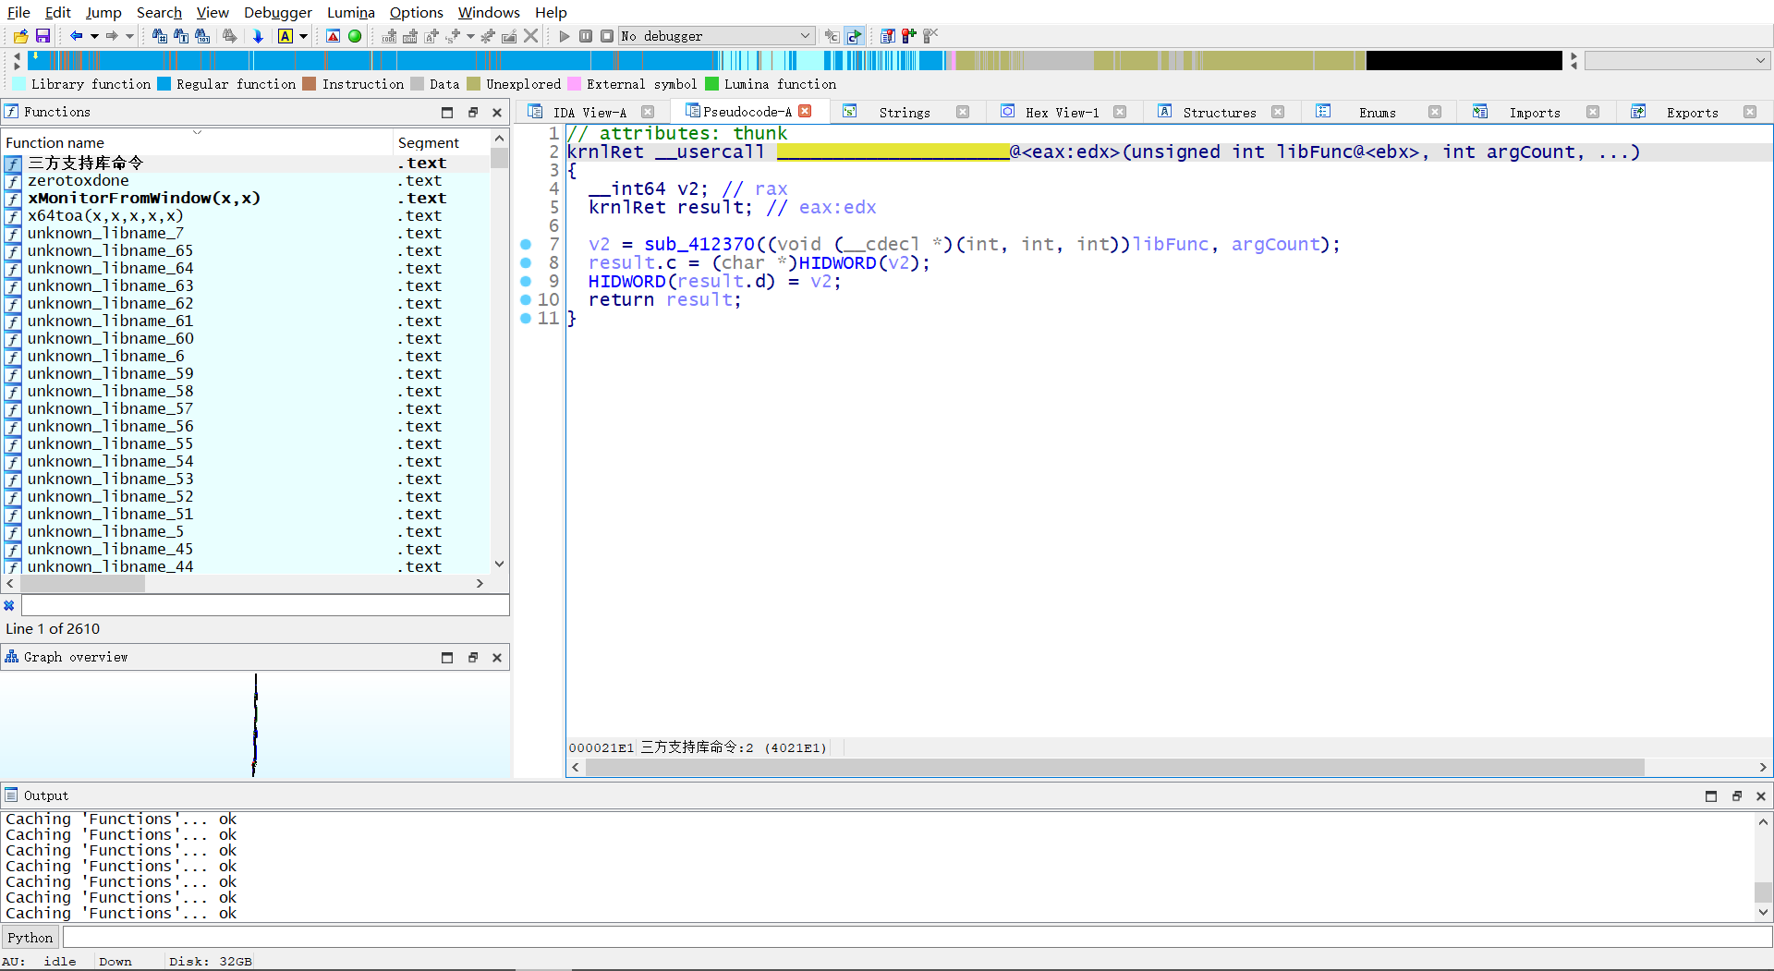Click the Quick compile C file icon

coord(853,36)
